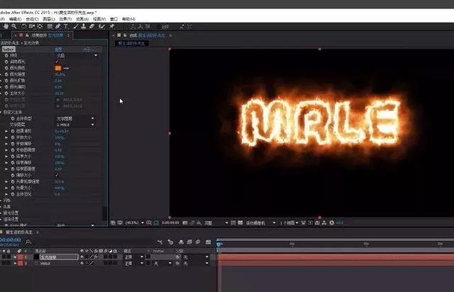The width and height of the screenshot is (454, 292).
Task: Click the orange glow color swatch
Action: [x=58, y=68]
